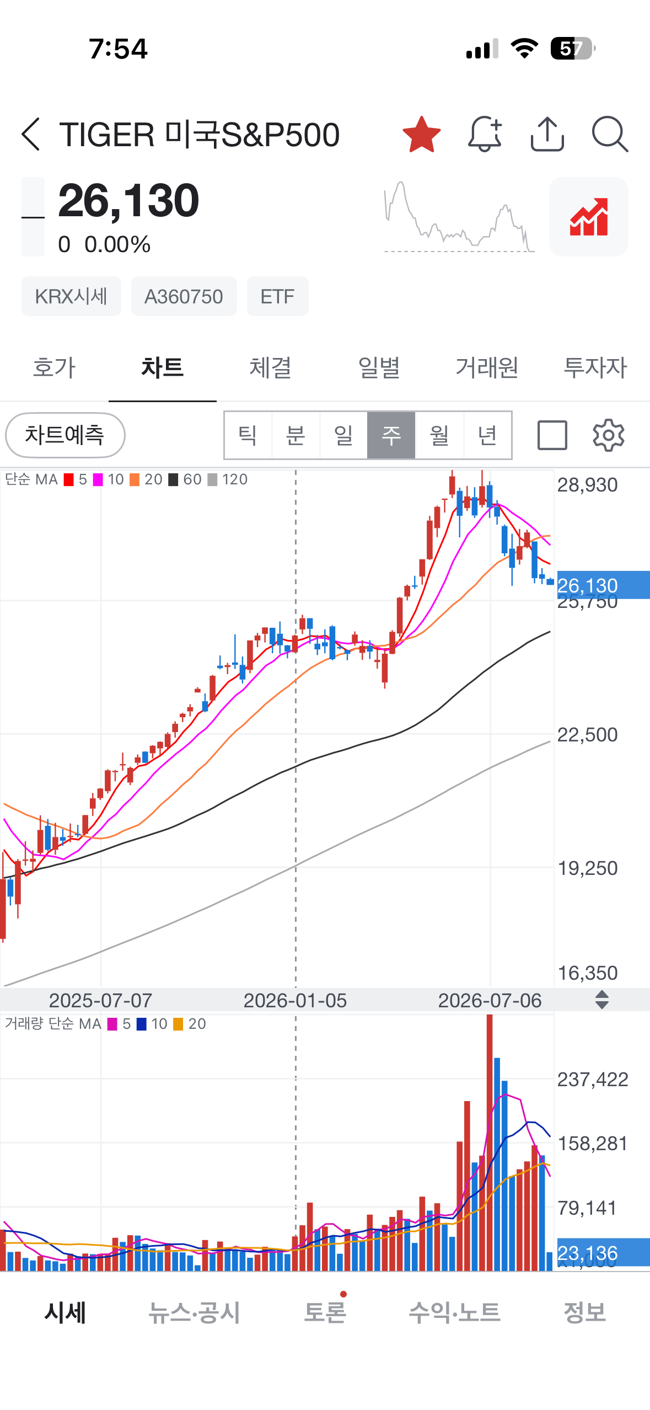Tap the blue 23,136 volume tag
Screen dimensions: 650x1410
pos(603,1252)
